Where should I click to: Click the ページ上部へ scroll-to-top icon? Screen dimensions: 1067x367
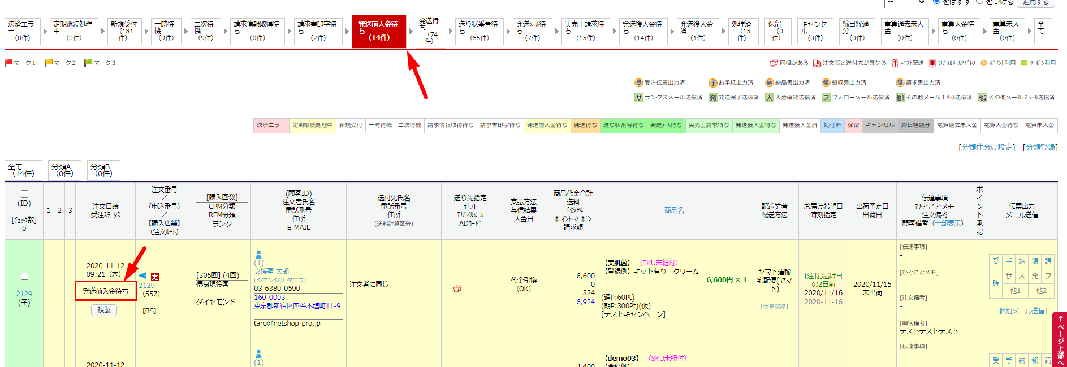click(1060, 339)
